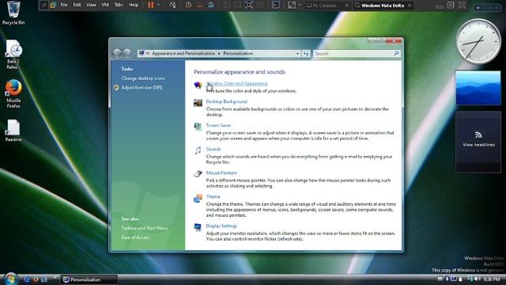Click the Mouse Pointers mouse icon
This screenshot has width=506, height=285.
pos(198,174)
